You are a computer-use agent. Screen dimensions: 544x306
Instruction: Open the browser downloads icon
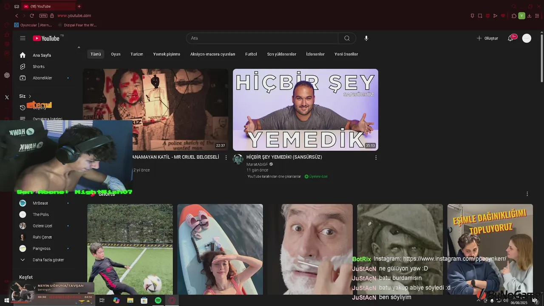coord(529,16)
